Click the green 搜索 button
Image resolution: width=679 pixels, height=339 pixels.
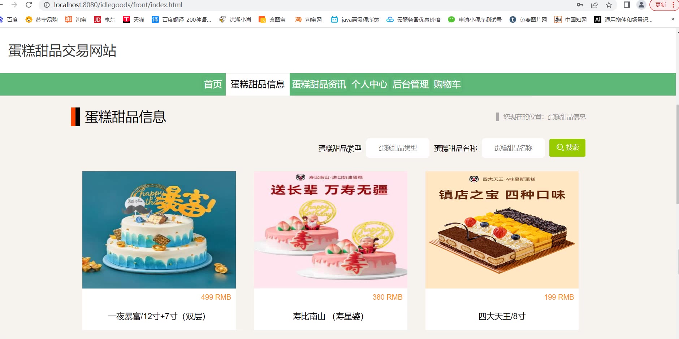pyautogui.click(x=567, y=148)
